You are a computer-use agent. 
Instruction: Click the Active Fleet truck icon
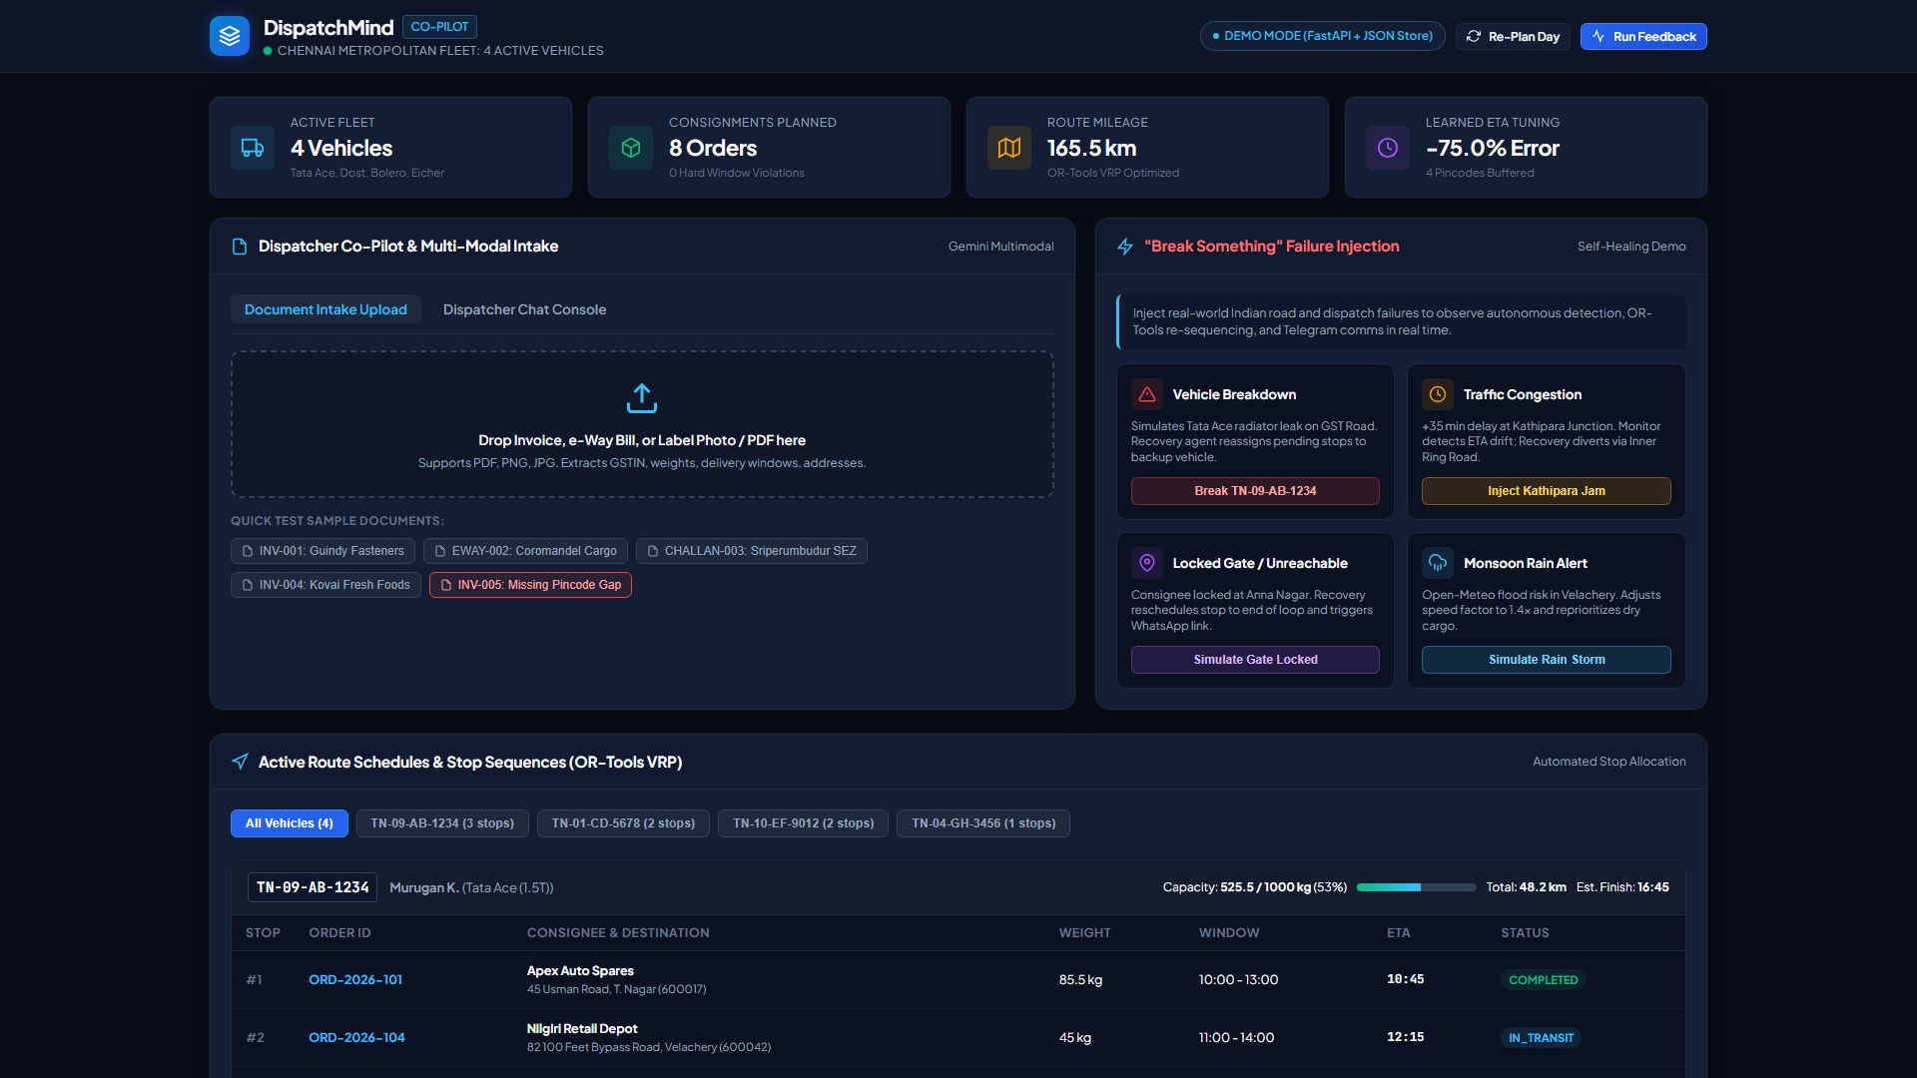coord(253,148)
